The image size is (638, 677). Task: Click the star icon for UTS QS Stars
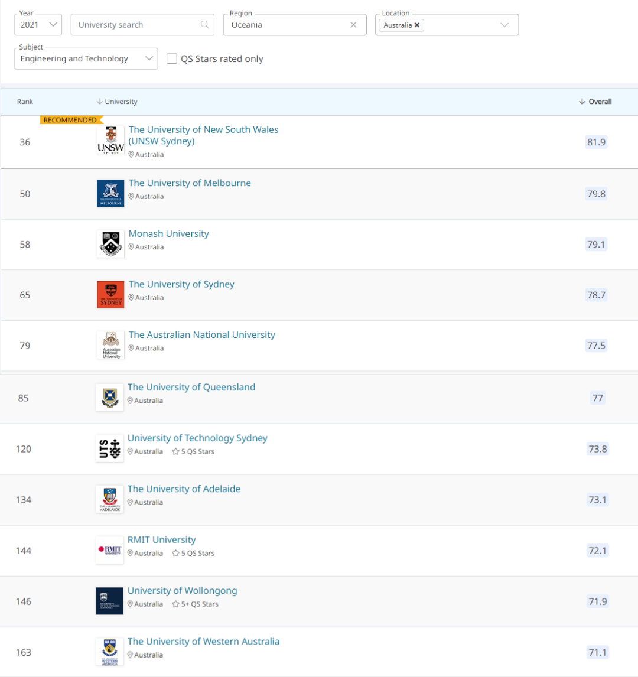(x=175, y=451)
